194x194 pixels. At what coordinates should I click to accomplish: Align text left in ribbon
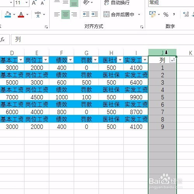tap(57, 14)
